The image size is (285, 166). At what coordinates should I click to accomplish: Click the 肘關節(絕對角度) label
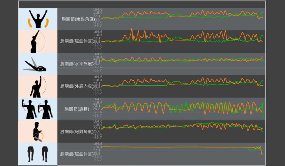pyautogui.click(x=77, y=131)
